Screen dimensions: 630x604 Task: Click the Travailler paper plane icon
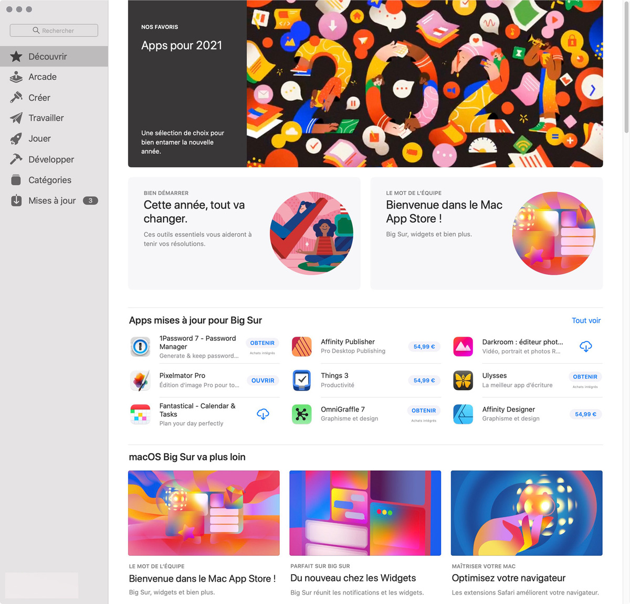[16, 118]
